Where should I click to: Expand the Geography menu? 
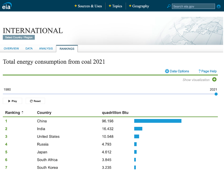pos(139,6)
